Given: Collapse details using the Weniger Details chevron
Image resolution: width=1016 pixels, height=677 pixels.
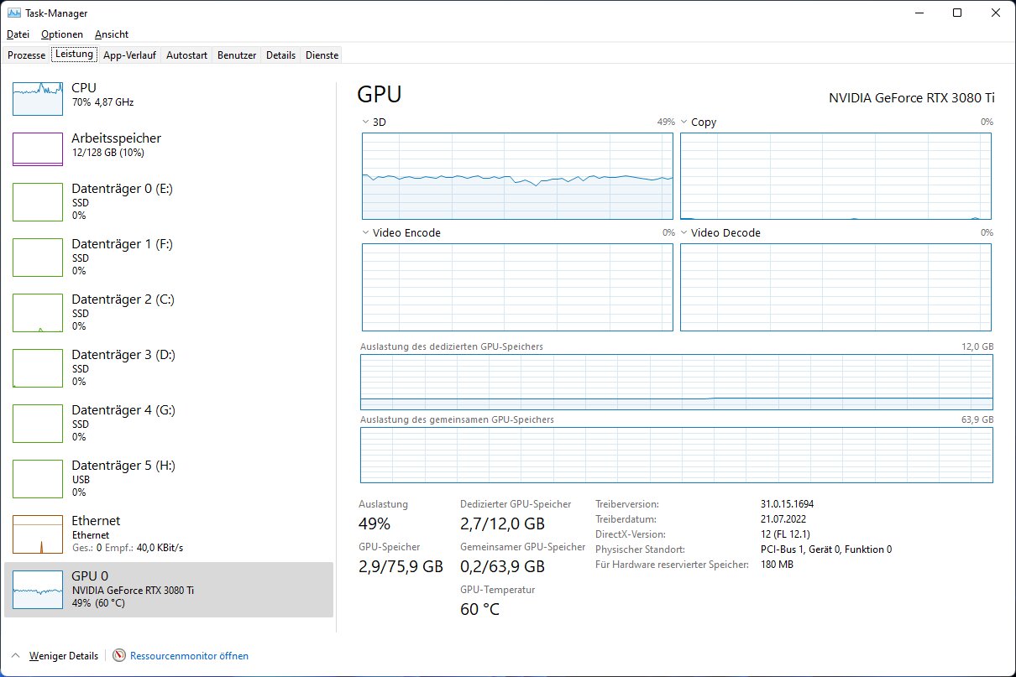Looking at the screenshot, I should 16,655.
